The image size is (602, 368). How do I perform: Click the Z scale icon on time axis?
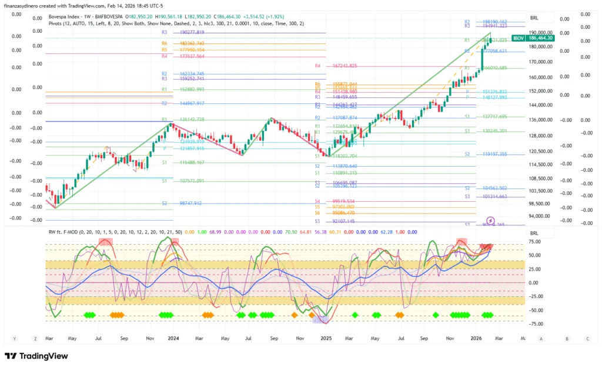tap(35, 339)
